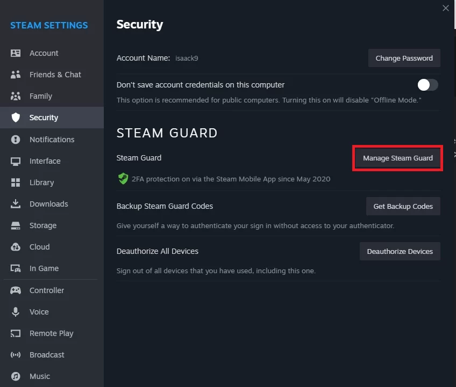Open the Downloads arrow icon
Viewport: 456px width, 387px height.
tap(16, 203)
